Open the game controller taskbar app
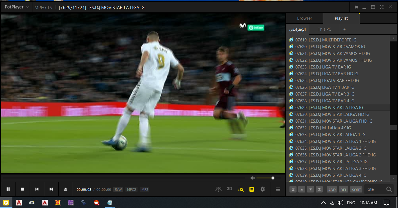398x208 pixels. [x=32, y=202]
